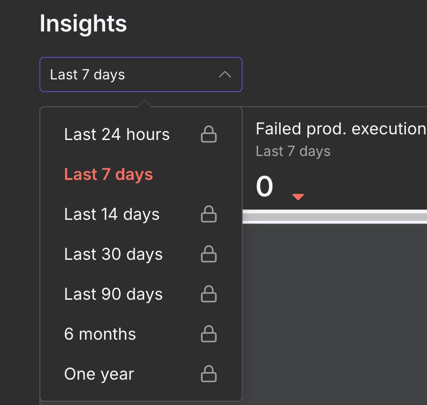Click the lock icon next to Last 14 days
The image size is (427, 405).
pos(209,214)
